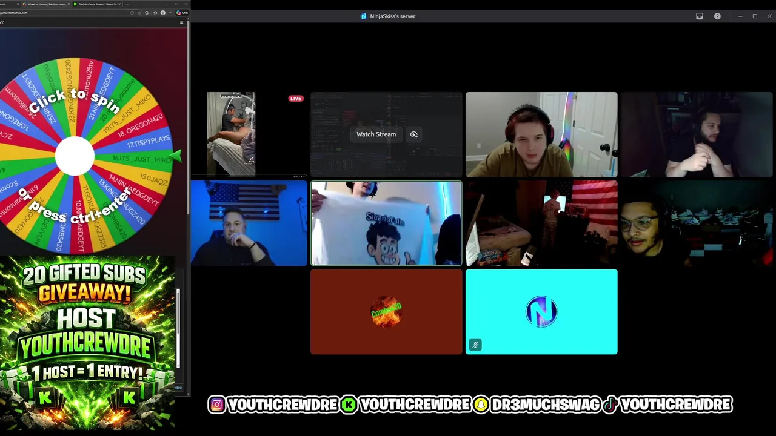
Task: Minimize the Discord window
Action: (x=740, y=16)
